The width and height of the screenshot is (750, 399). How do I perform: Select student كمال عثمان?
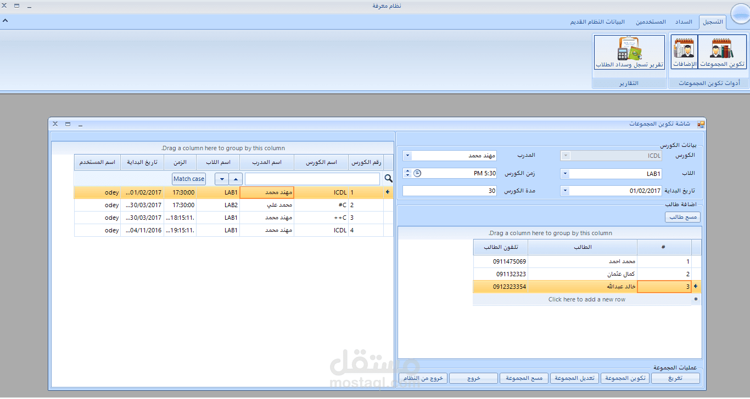click(x=583, y=274)
